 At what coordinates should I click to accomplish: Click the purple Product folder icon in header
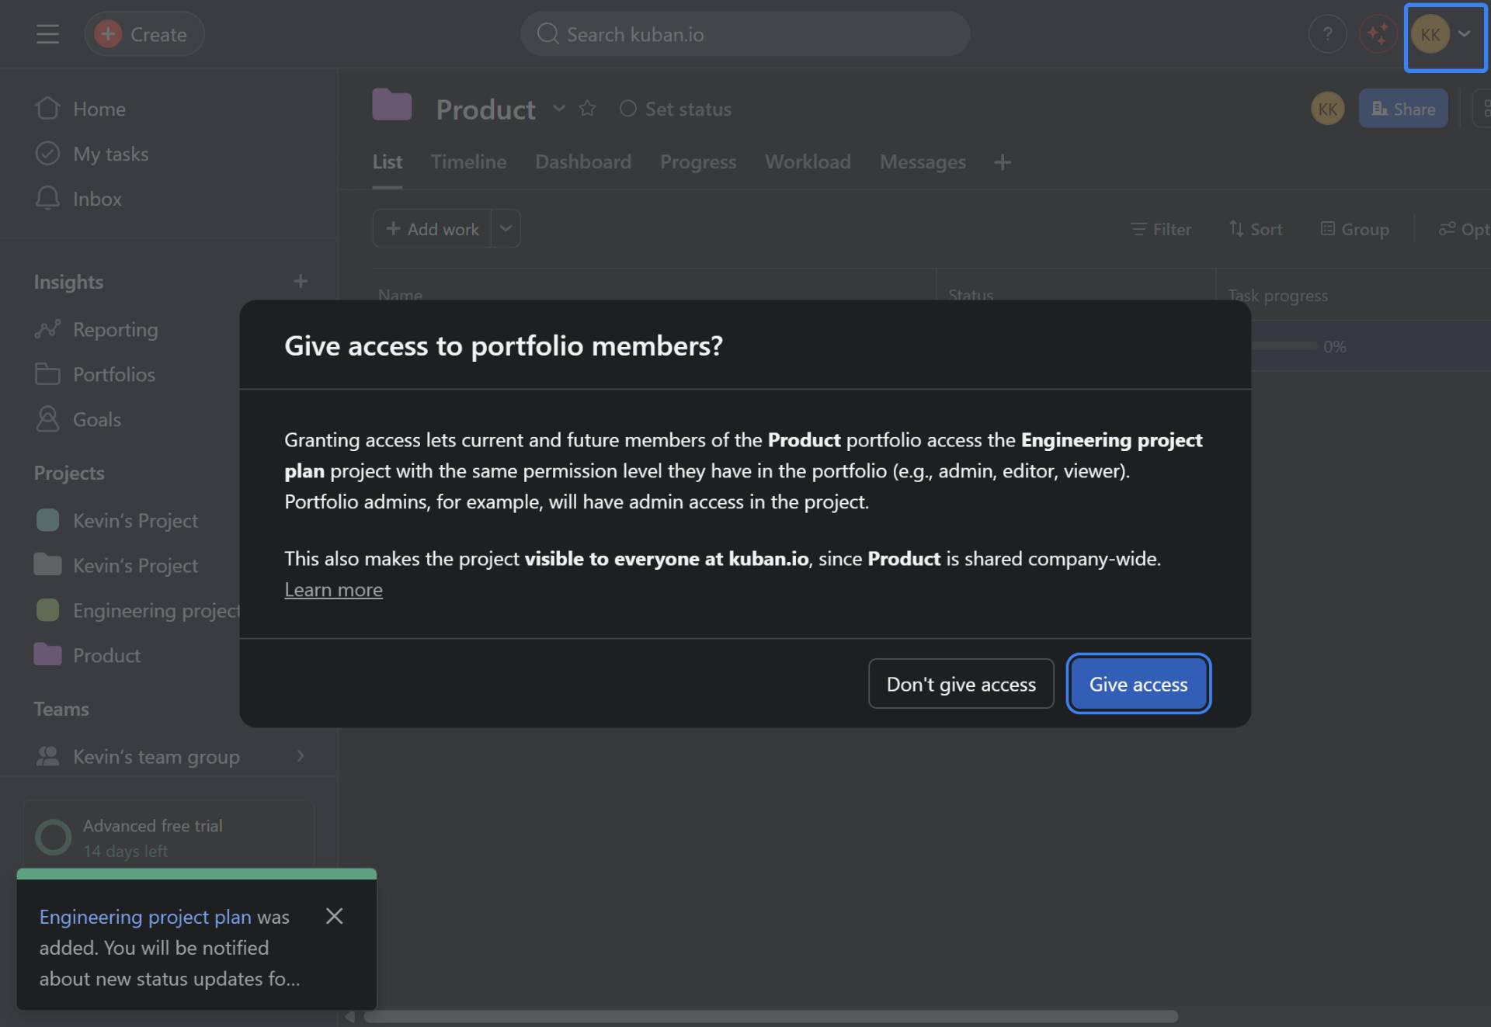392,105
